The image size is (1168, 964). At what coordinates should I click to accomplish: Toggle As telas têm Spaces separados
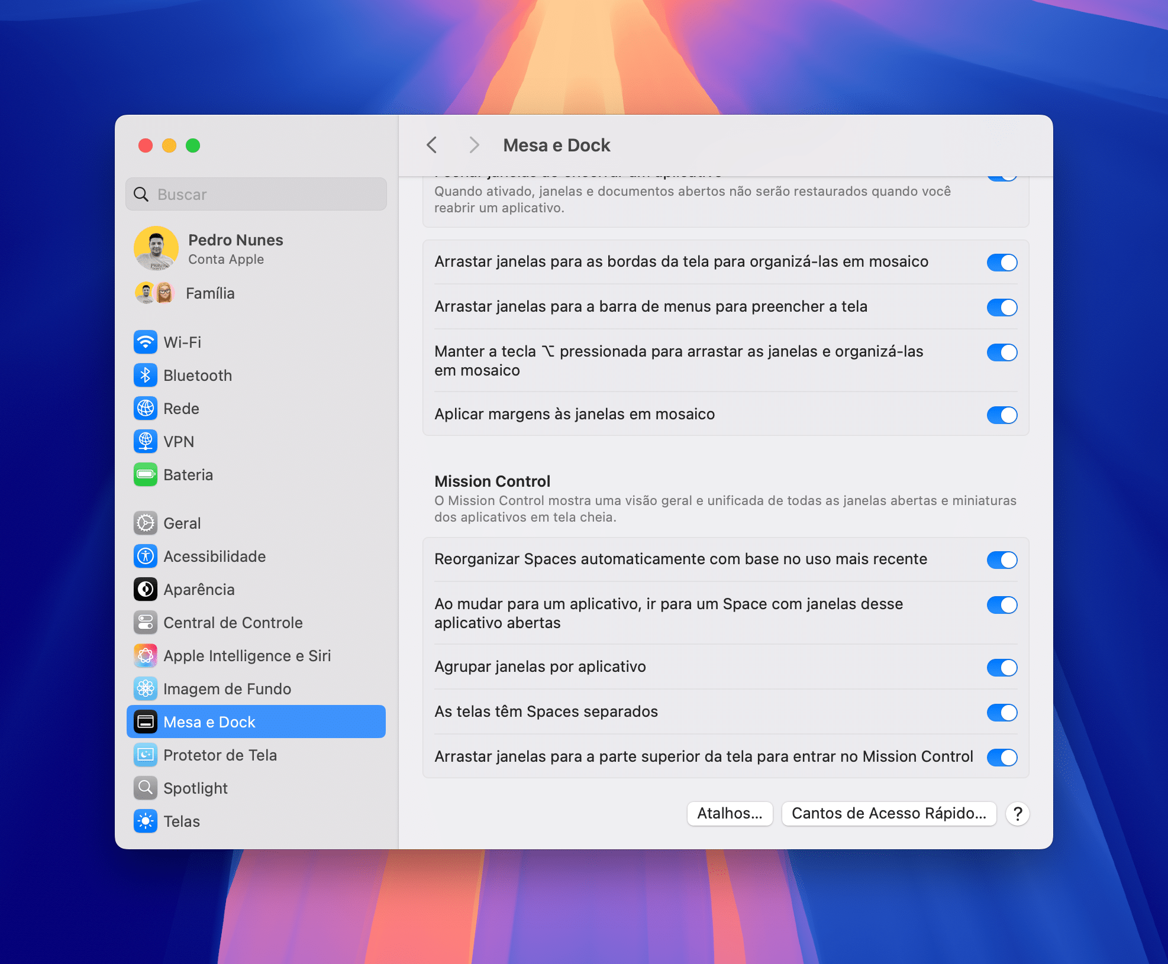[x=1002, y=712]
